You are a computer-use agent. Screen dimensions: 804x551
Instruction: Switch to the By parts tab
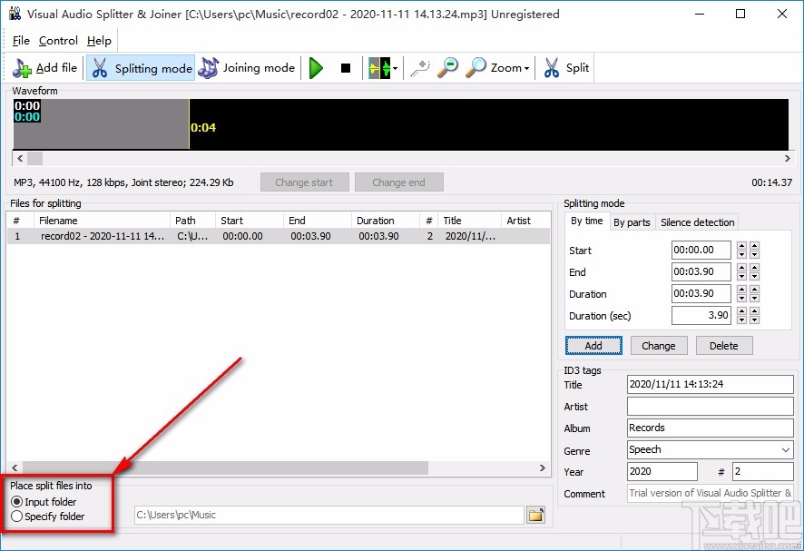coord(632,222)
